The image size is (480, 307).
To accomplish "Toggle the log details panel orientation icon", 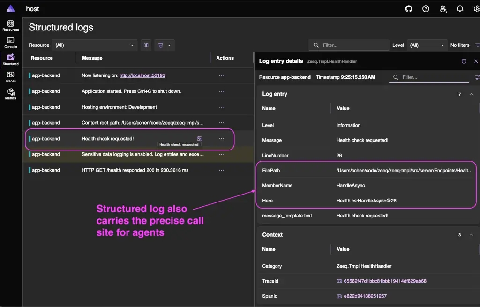I will (464, 61).
